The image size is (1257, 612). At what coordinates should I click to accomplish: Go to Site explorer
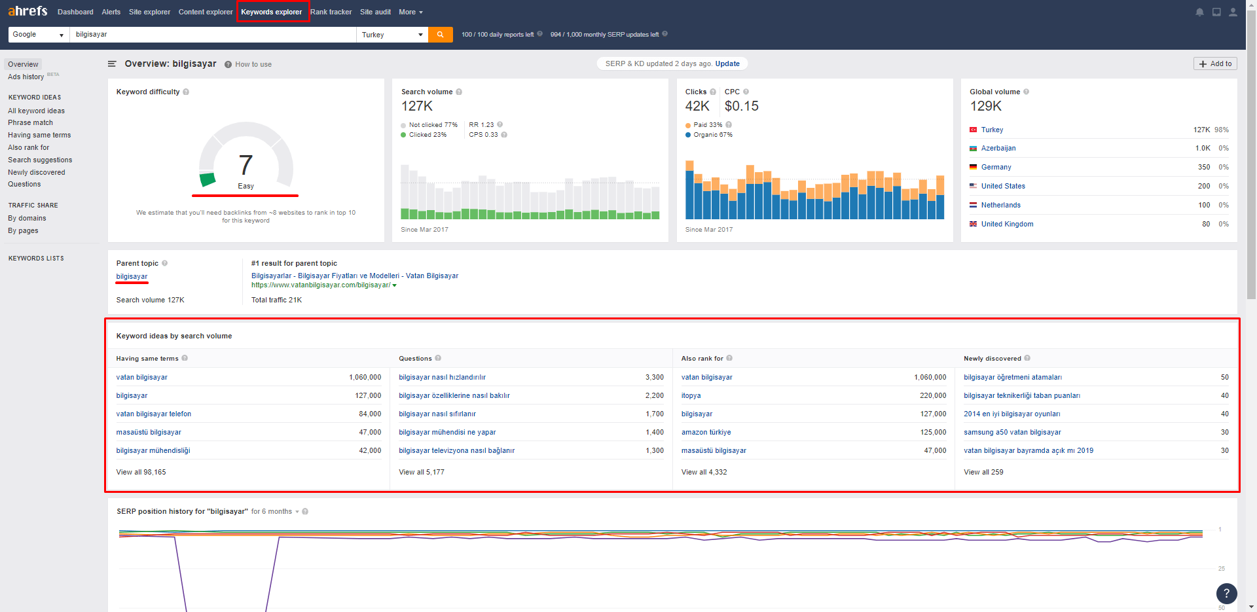[x=149, y=12]
